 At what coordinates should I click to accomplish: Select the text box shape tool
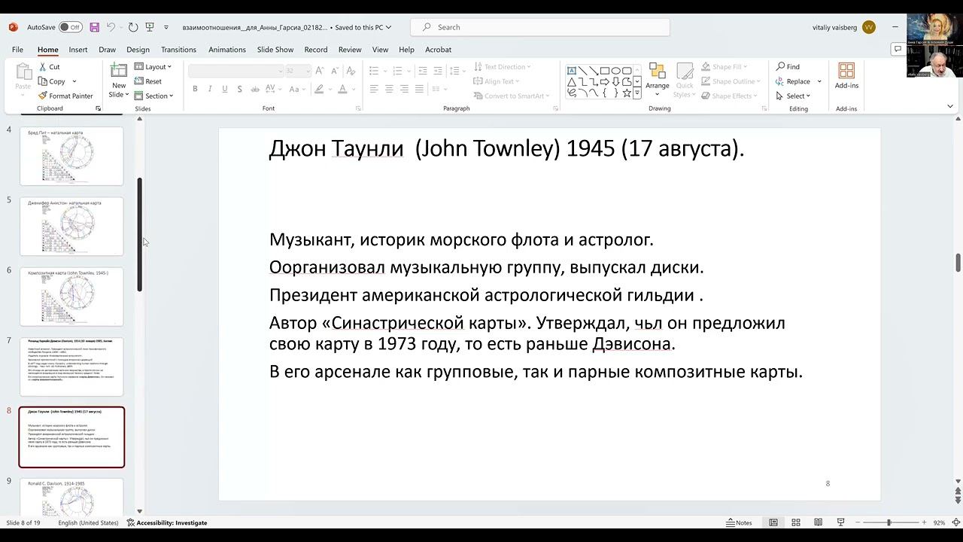572,71
